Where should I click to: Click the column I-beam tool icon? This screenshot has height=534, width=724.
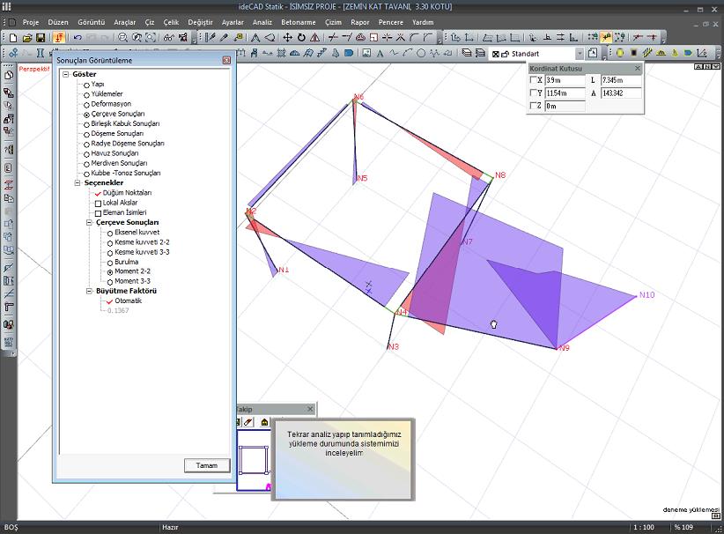(x=41, y=54)
